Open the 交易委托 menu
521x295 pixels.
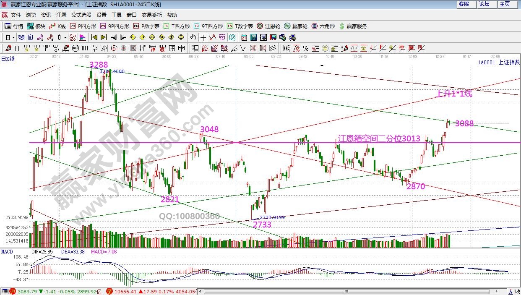[151, 15]
